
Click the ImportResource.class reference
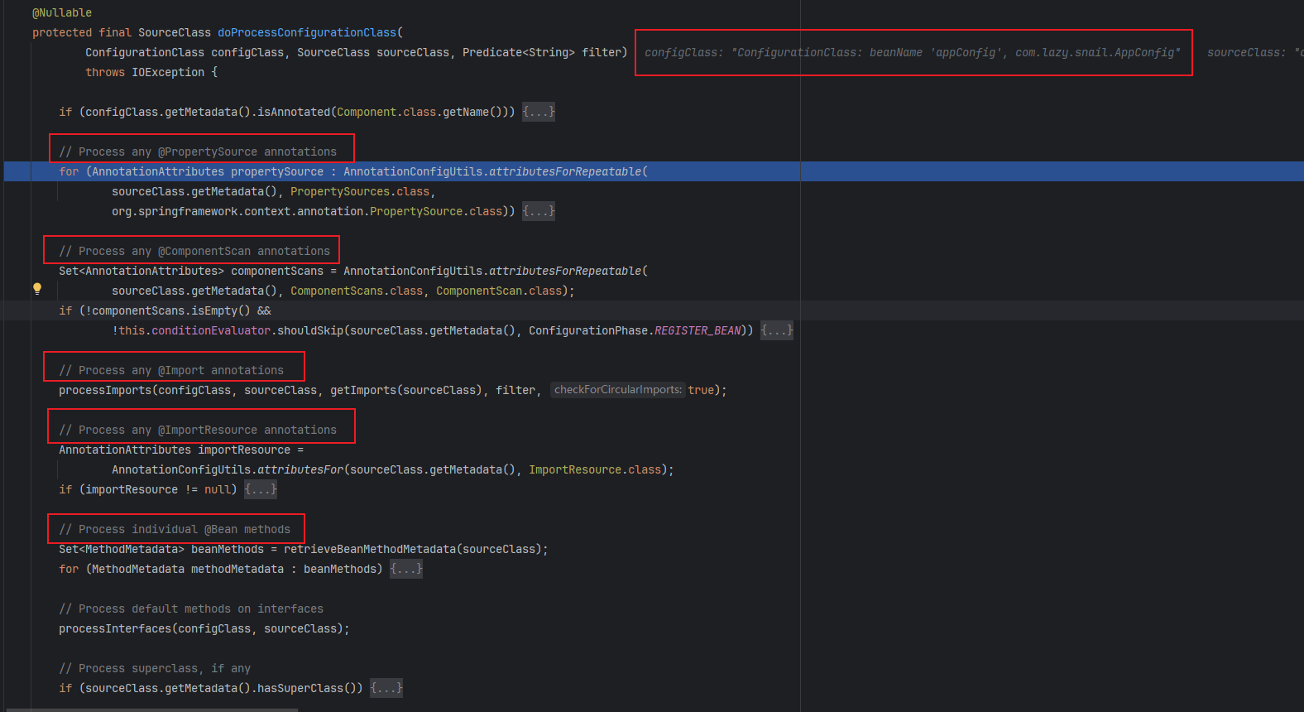point(595,469)
